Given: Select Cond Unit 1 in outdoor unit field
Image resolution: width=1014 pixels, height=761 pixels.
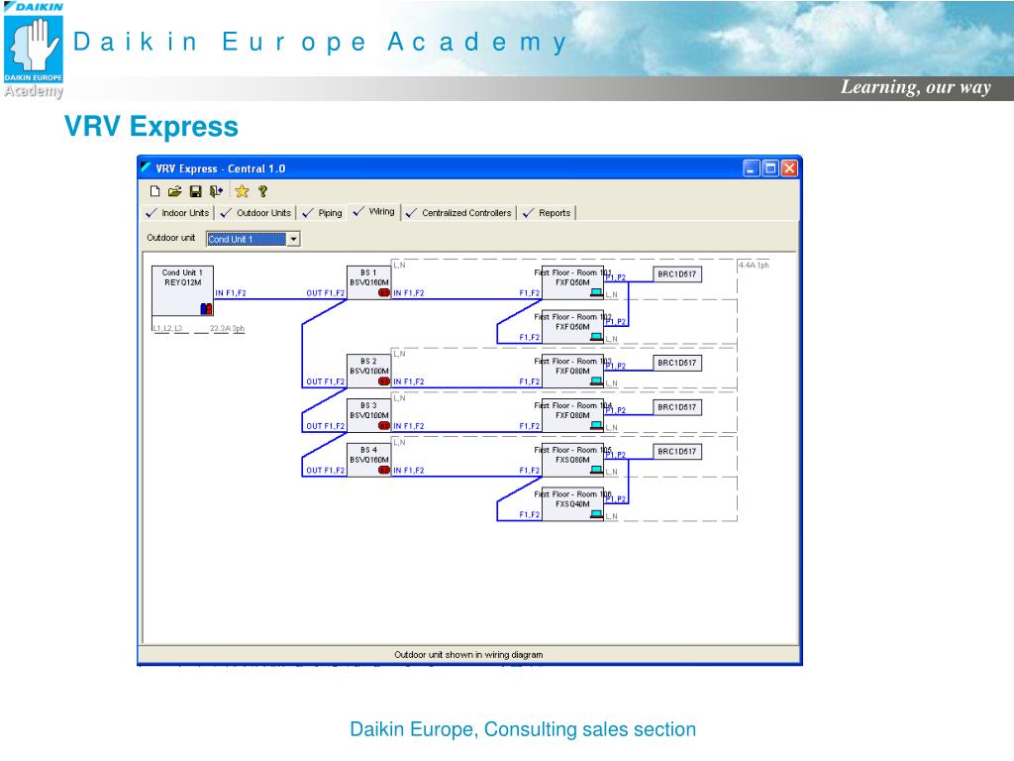Looking at the screenshot, I should click(x=246, y=239).
